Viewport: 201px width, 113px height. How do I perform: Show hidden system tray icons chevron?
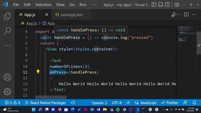point(163,110)
